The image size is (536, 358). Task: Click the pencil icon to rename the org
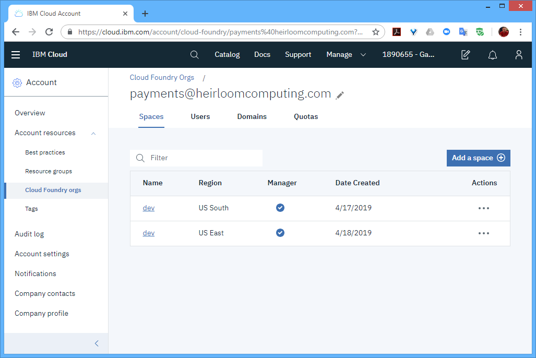coord(340,96)
